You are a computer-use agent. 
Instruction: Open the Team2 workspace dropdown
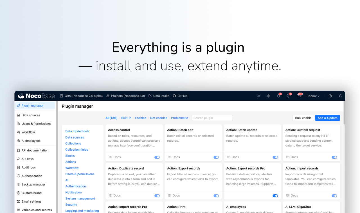tap(313, 96)
